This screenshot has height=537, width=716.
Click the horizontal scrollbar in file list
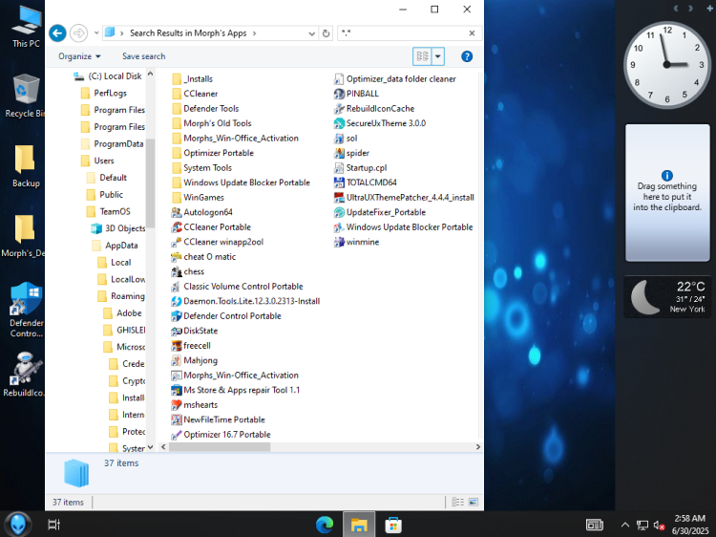220,447
